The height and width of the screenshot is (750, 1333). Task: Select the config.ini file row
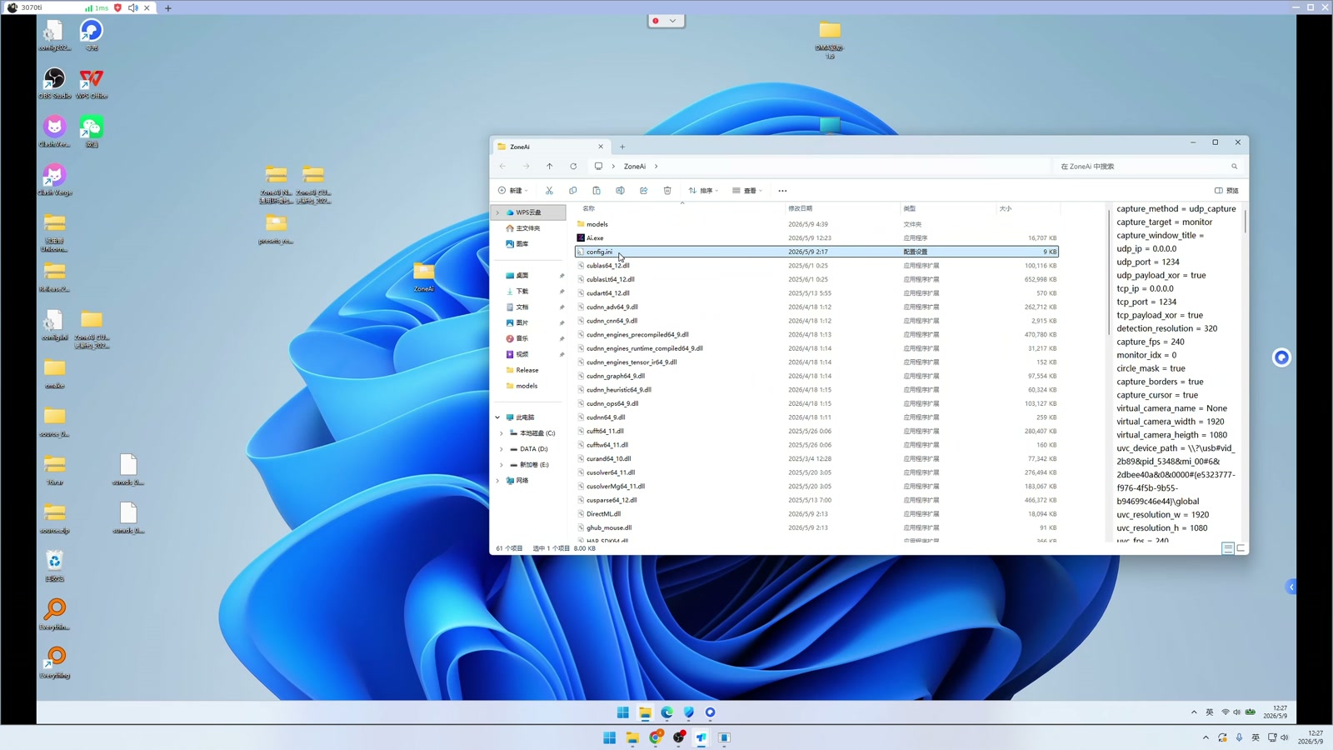817,252
